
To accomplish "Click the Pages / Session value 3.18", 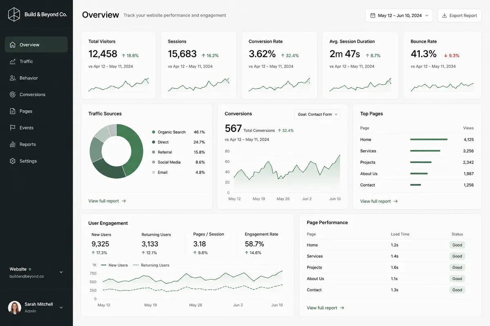I will 200,244.
